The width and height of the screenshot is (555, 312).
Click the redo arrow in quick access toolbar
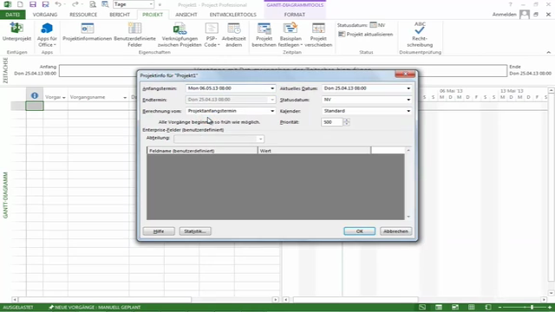pos(75,4)
